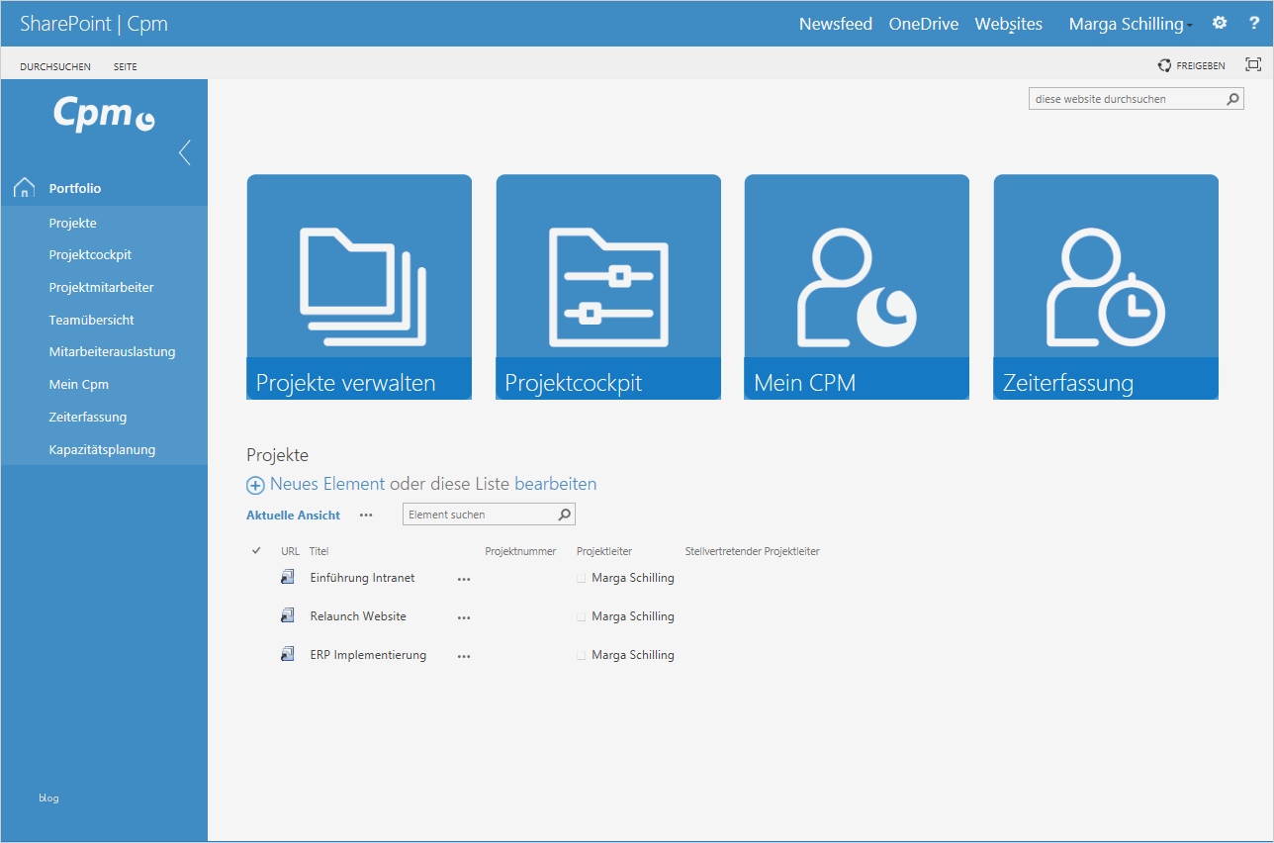1274x843 pixels.
Task: Open the Marga Schilling user dropdown
Action: [x=1130, y=24]
